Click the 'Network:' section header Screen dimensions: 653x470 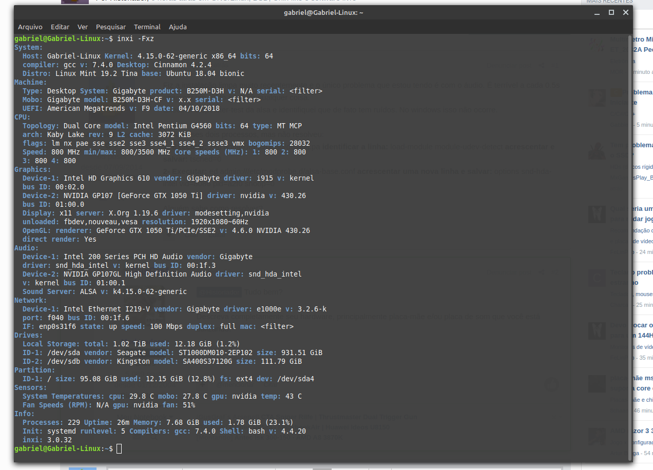[31, 300]
